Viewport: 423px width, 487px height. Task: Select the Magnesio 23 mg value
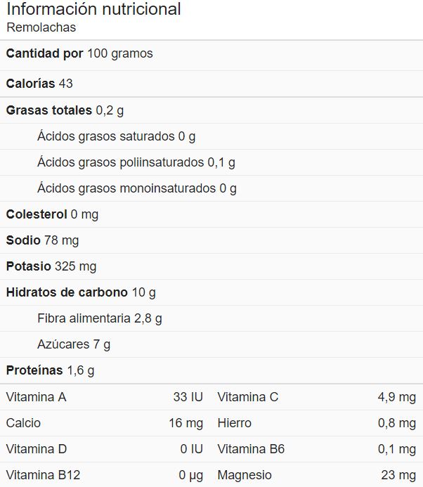tap(398, 475)
